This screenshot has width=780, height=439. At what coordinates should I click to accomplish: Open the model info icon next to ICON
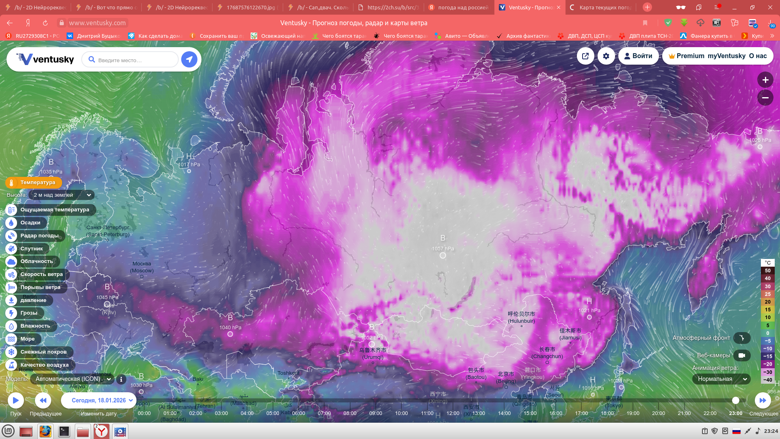click(x=121, y=379)
